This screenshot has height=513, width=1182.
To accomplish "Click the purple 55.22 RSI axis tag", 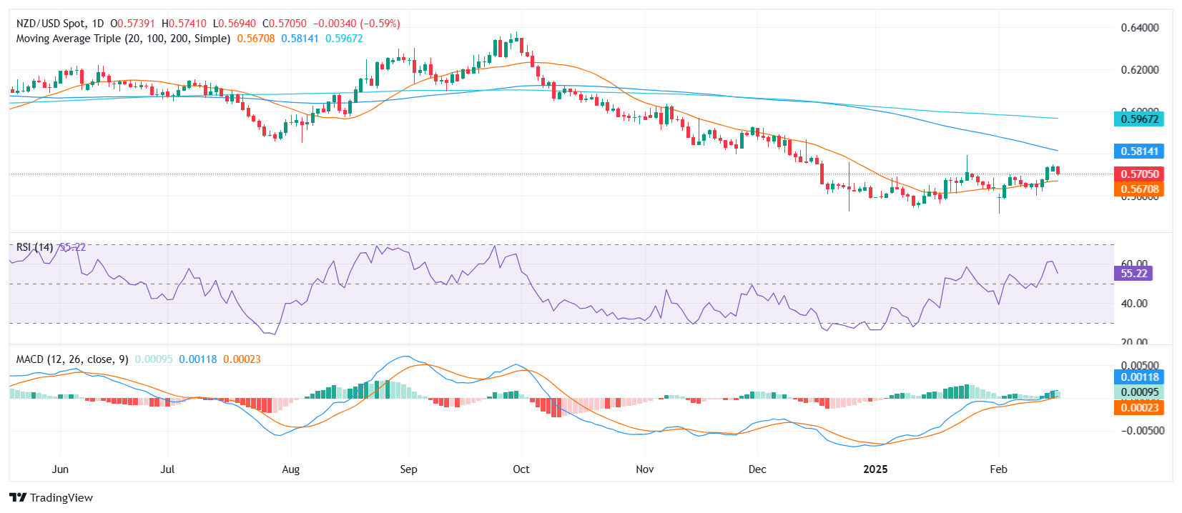I will [x=1133, y=274].
